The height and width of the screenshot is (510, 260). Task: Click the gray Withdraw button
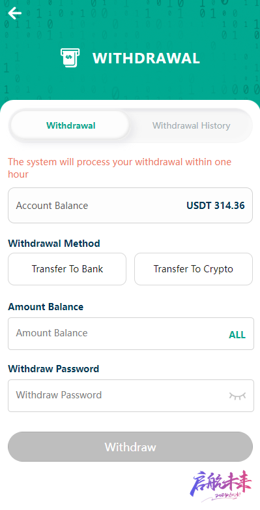pyautogui.click(x=130, y=447)
